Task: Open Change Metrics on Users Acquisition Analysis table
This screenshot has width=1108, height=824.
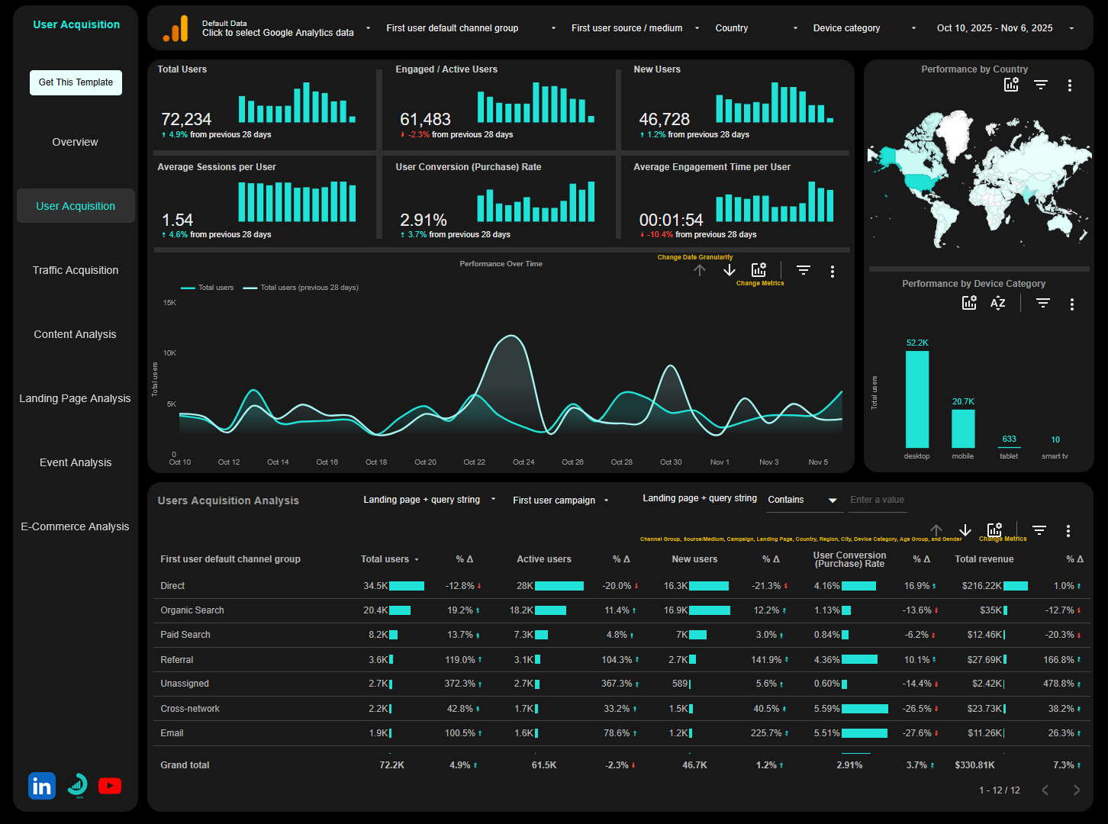Action: pos(994,527)
